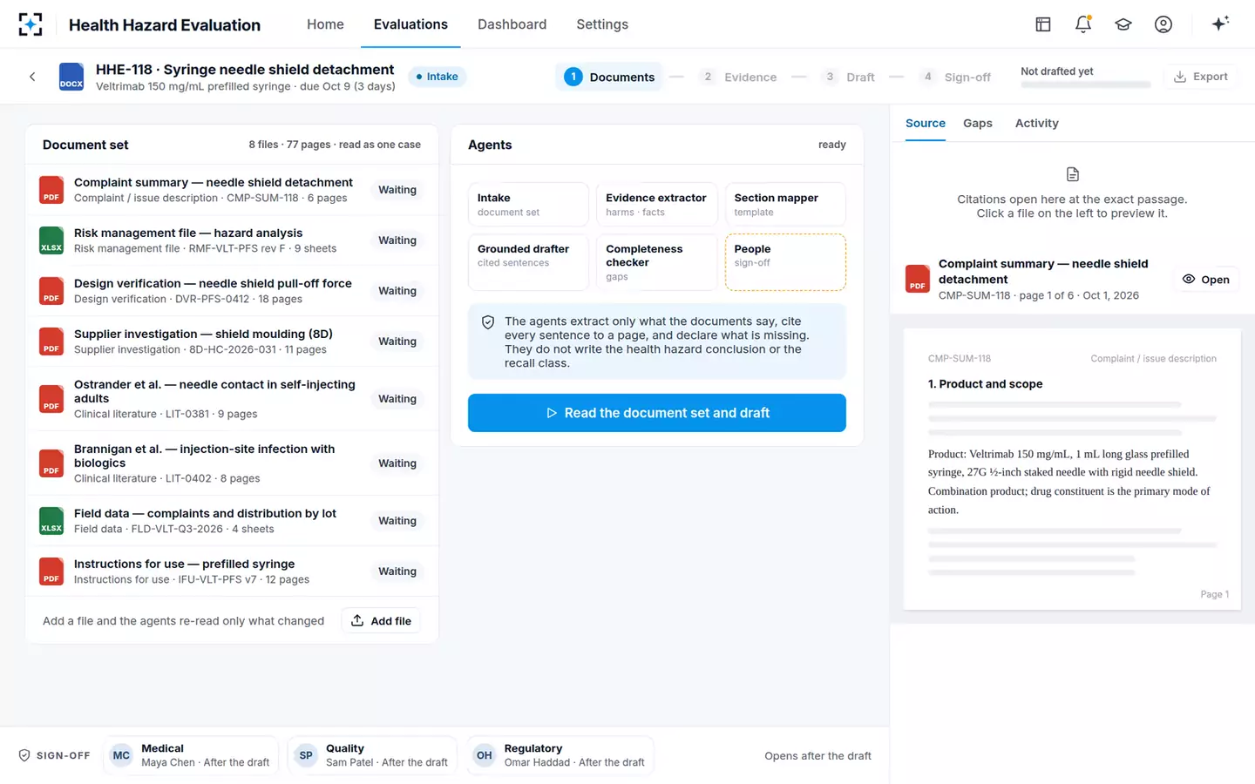1255x784 pixels.
Task: Go back using the left chevron arrow
Action: click(x=32, y=77)
